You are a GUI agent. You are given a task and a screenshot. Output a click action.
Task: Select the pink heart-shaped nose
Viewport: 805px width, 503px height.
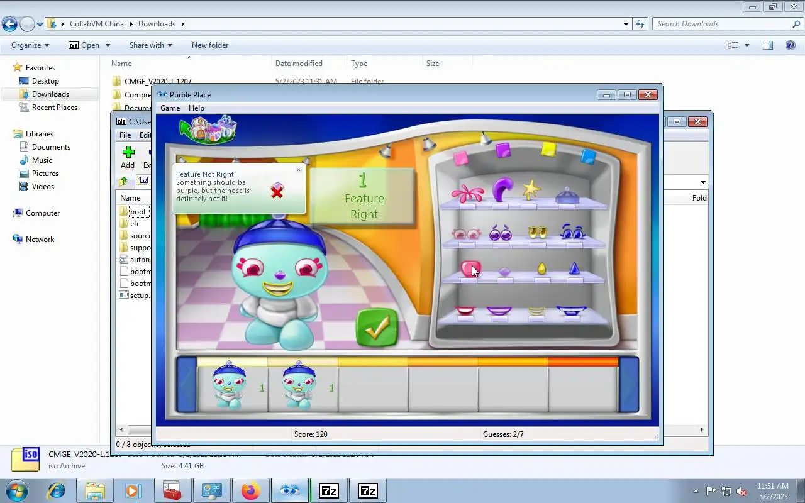point(470,269)
